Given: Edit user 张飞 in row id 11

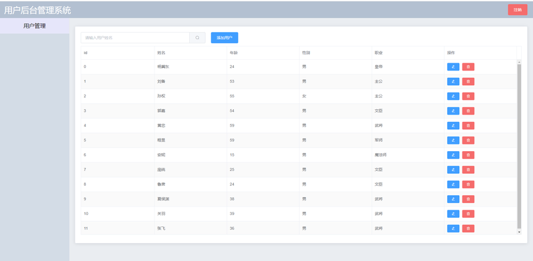Looking at the screenshot, I should coord(453,228).
